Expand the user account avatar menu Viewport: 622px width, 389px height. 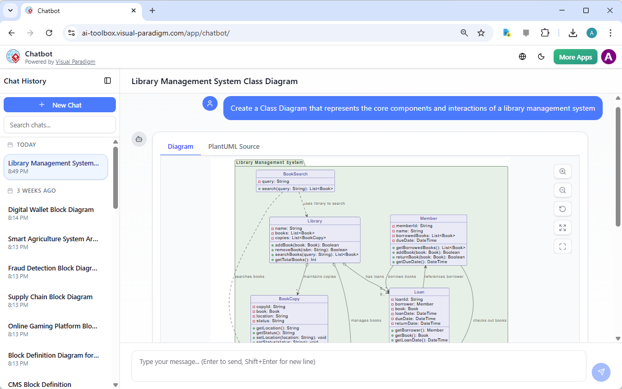608,56
